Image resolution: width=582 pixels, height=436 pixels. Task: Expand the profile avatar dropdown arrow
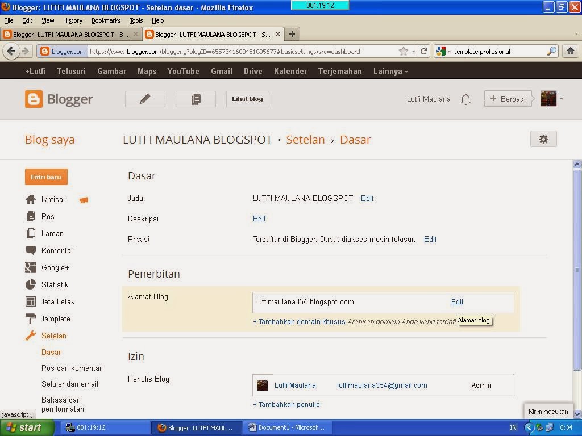click(562, 99)
